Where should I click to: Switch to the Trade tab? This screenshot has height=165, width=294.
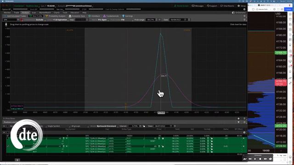tap(17, 12)
